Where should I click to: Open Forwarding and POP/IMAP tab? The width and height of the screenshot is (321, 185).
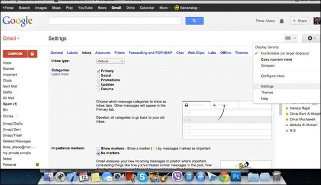150,53
